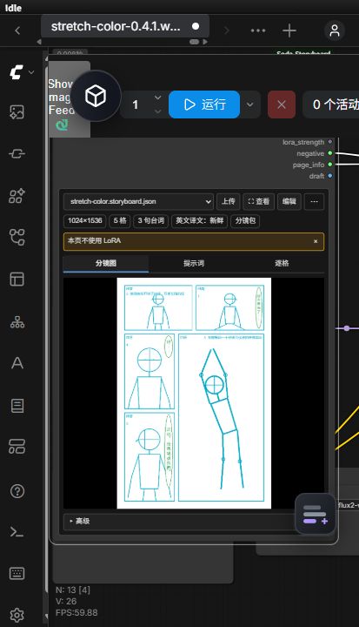Click the 分镜包 chip

coord(245,220)
